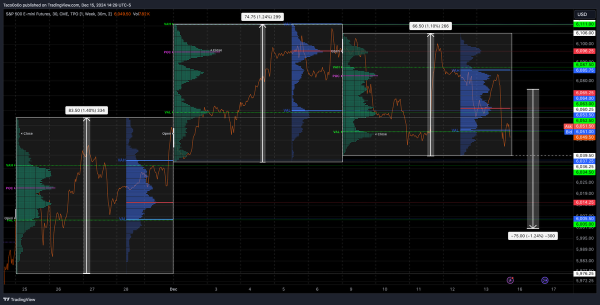Image resolution: width=600 pixels, height=305 pixels.
Task: Select the 6,005.00 green price label
Action: click(584, 224)
